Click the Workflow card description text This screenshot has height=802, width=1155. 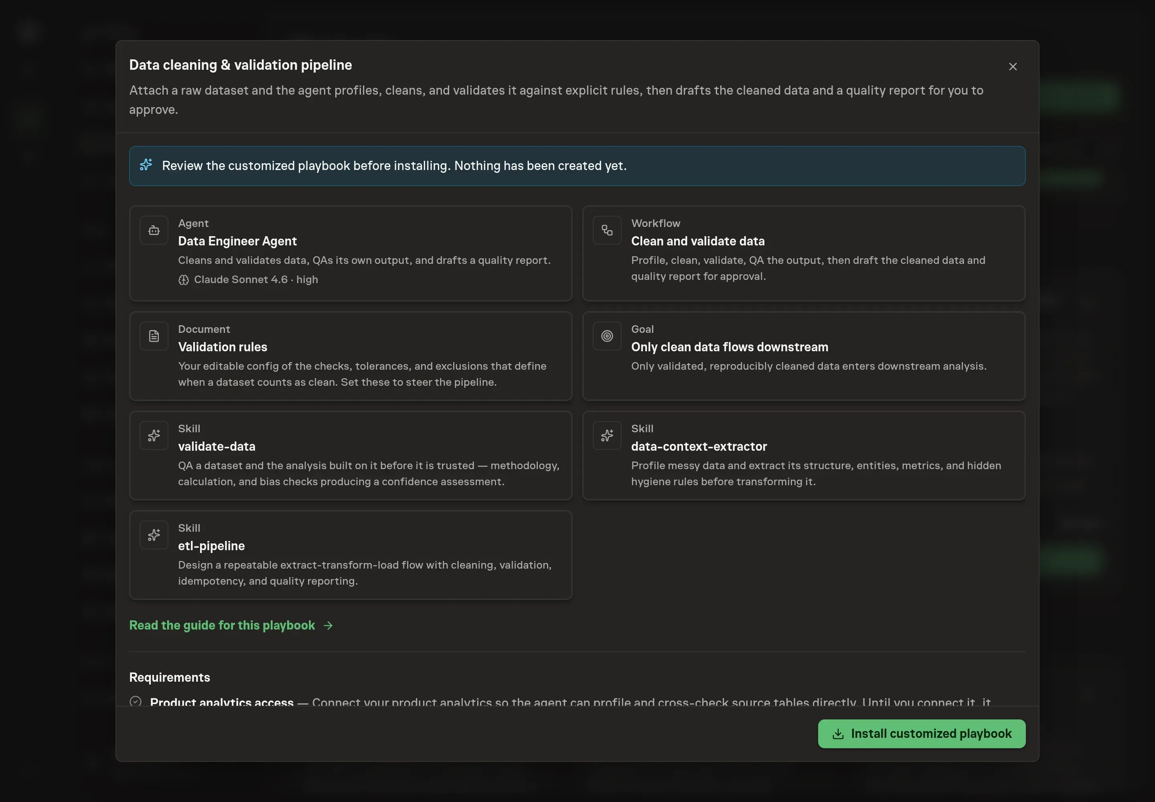point(808,268)
